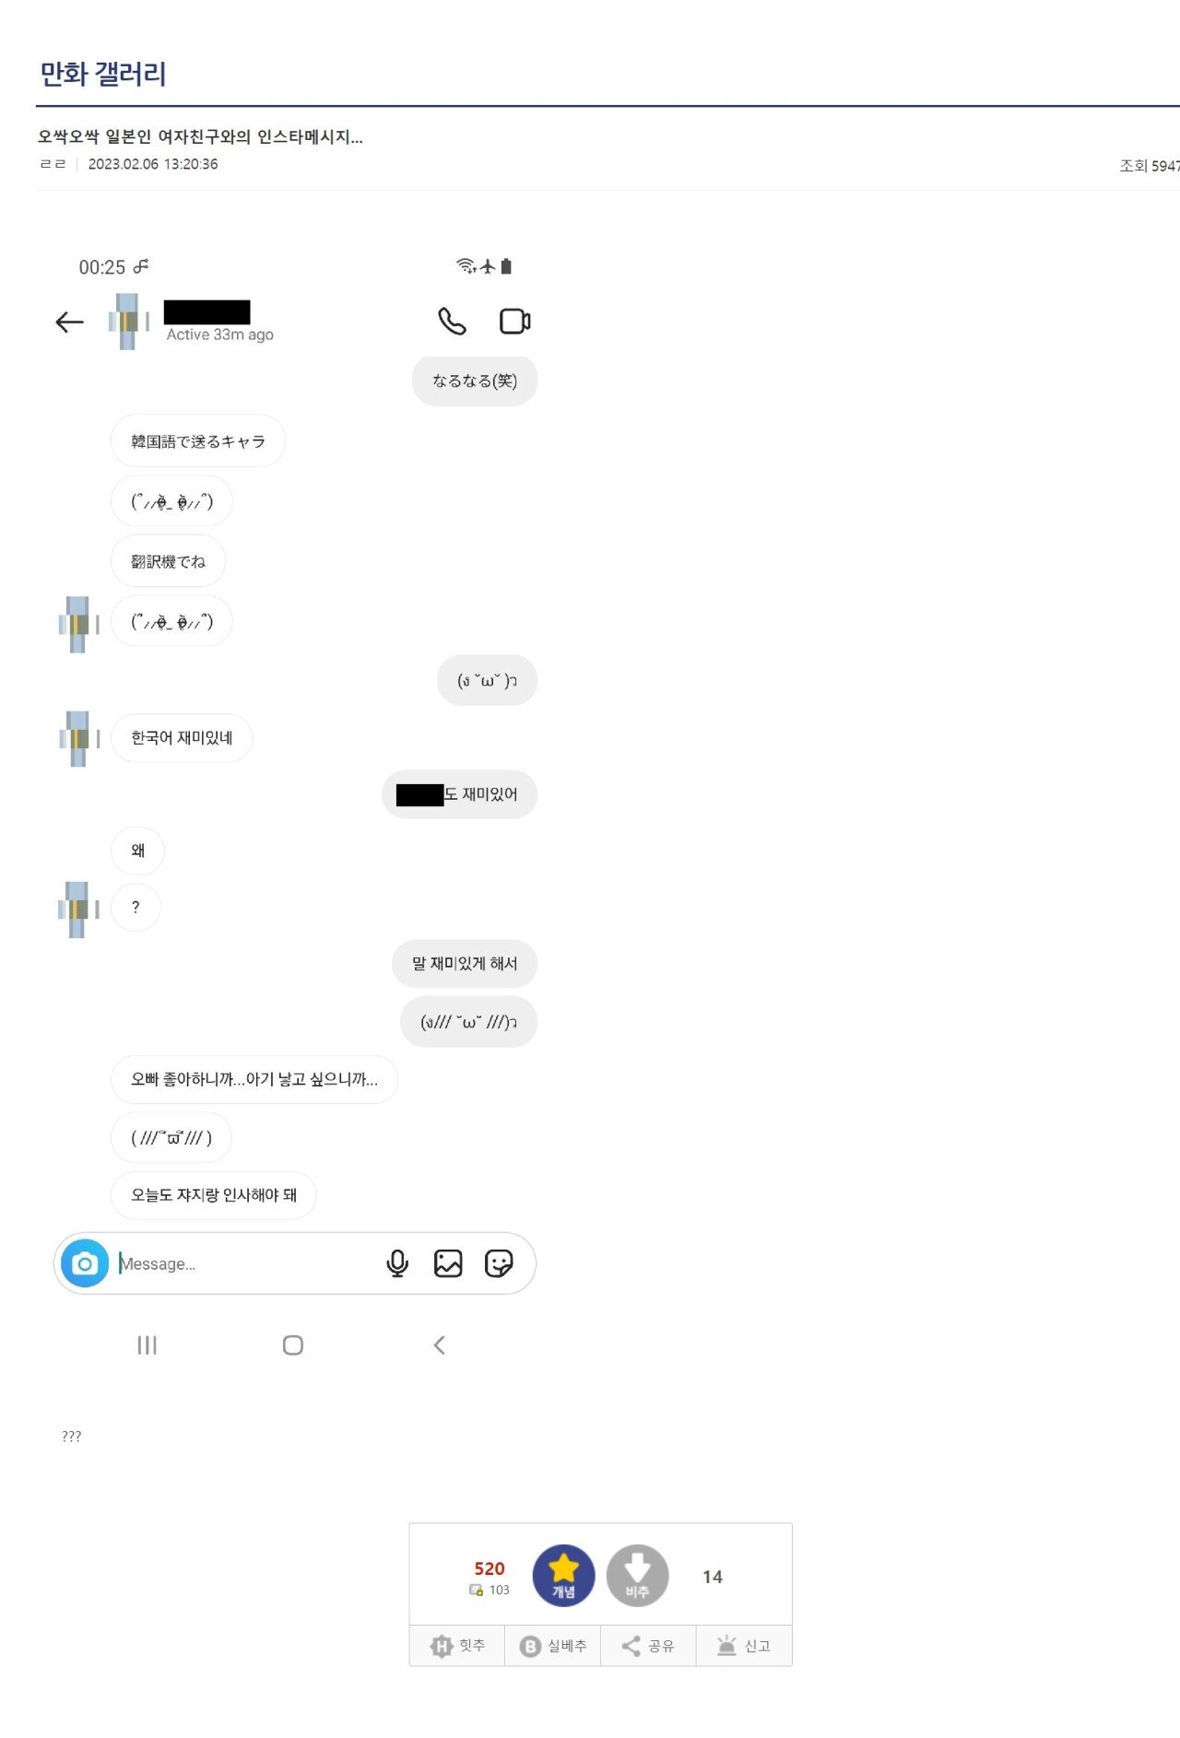Tap Android recent apps navigation button
This screenshot has width=1180, height=1738.
pos(147,1345)
